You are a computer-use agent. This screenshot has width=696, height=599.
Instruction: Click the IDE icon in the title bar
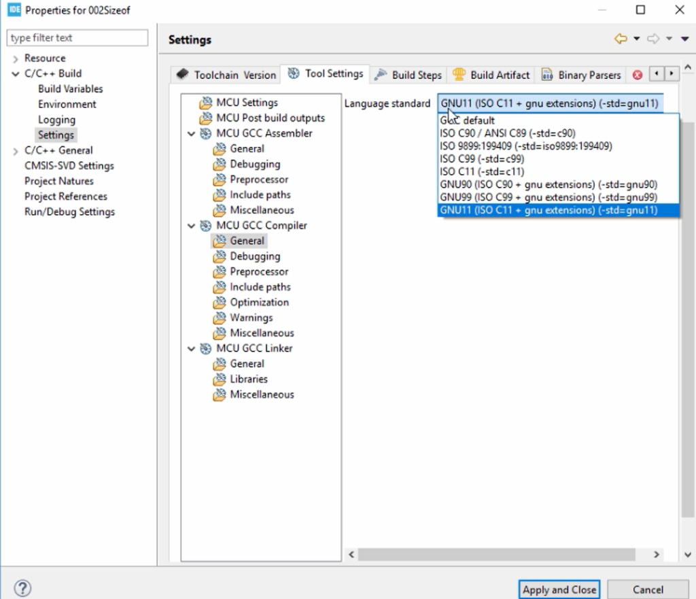click(x=14, y=10)
